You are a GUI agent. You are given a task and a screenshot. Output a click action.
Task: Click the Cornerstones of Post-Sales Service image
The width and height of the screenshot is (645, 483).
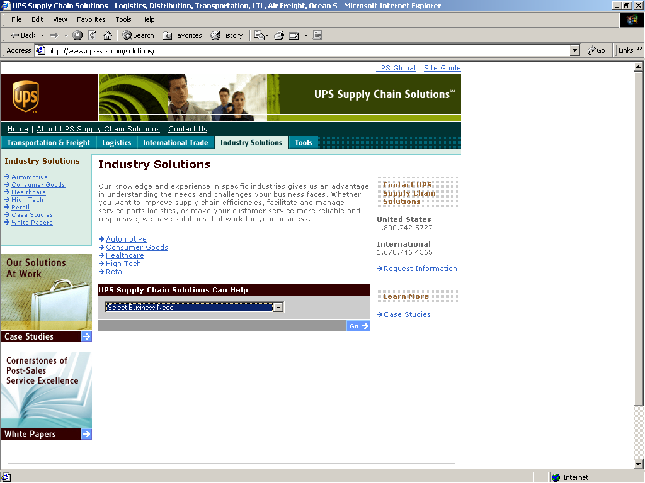tap(47, 390)
